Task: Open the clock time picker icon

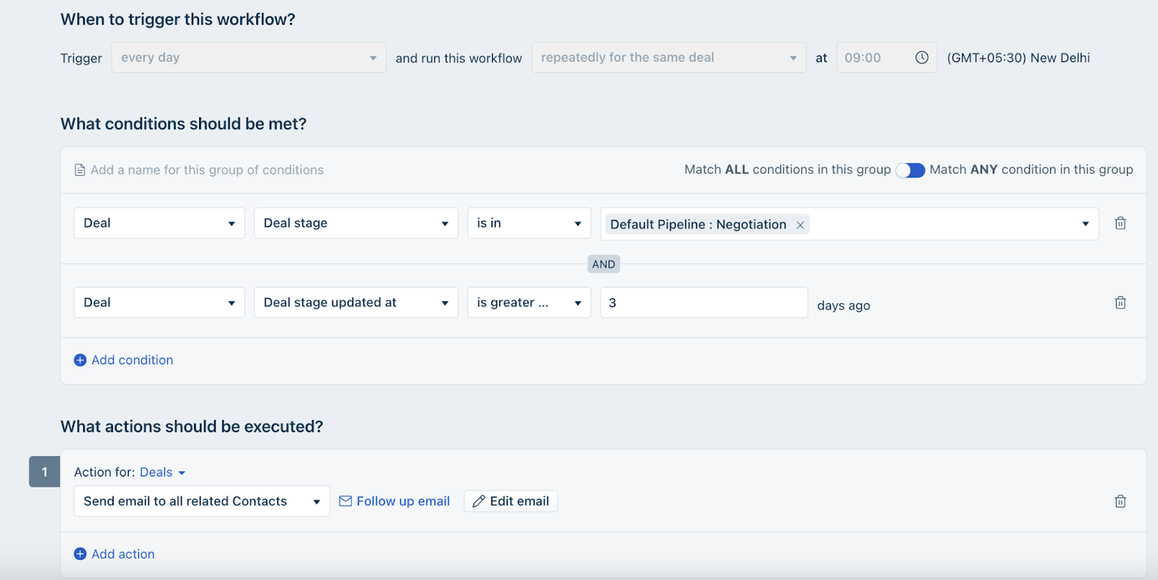Action: [x=921, y=58]
